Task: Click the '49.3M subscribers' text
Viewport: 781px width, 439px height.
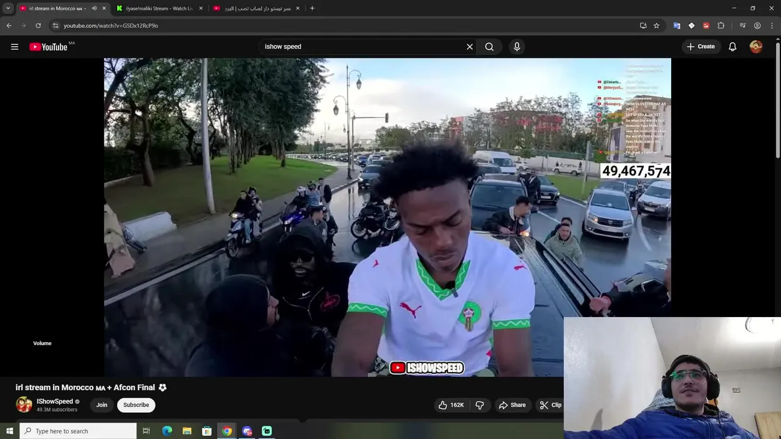Action: 57,410
